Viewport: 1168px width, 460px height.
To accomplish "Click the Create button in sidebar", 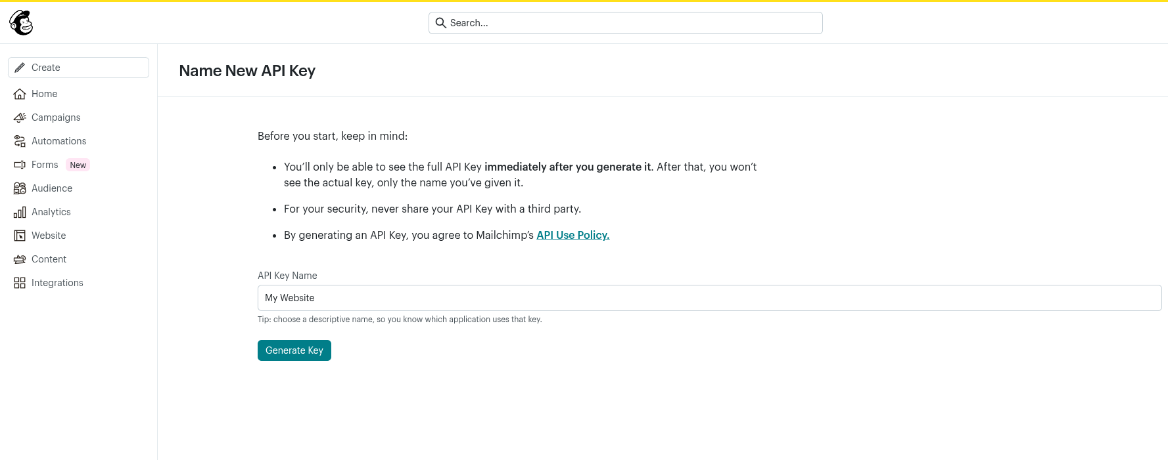I will (78, 68).
